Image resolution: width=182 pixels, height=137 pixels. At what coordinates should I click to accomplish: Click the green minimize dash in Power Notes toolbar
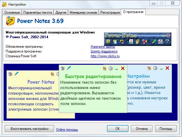click(x=163, y=36)
